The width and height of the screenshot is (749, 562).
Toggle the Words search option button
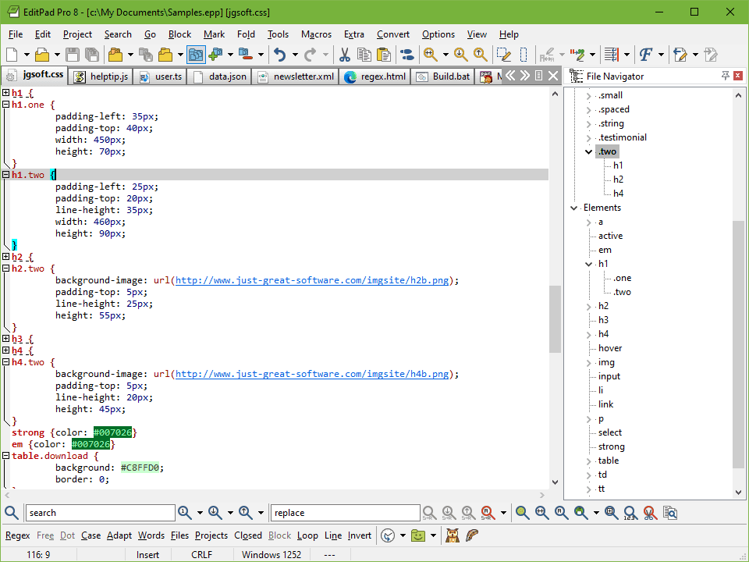pyautogui.click(x=151, y=535)
